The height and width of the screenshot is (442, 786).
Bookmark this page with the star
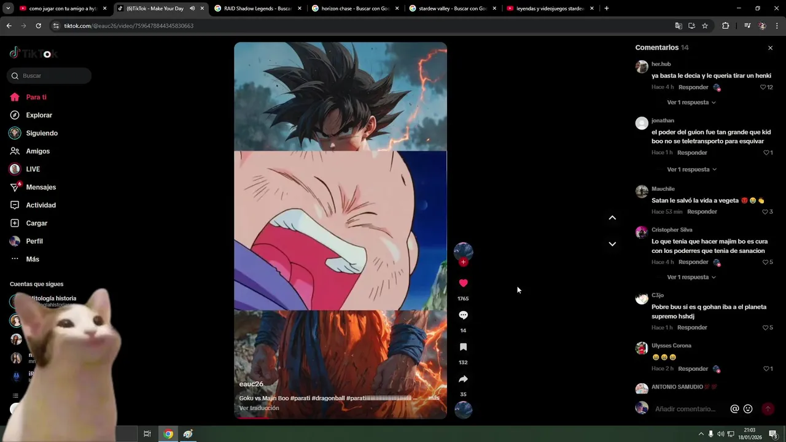[705, 26]
